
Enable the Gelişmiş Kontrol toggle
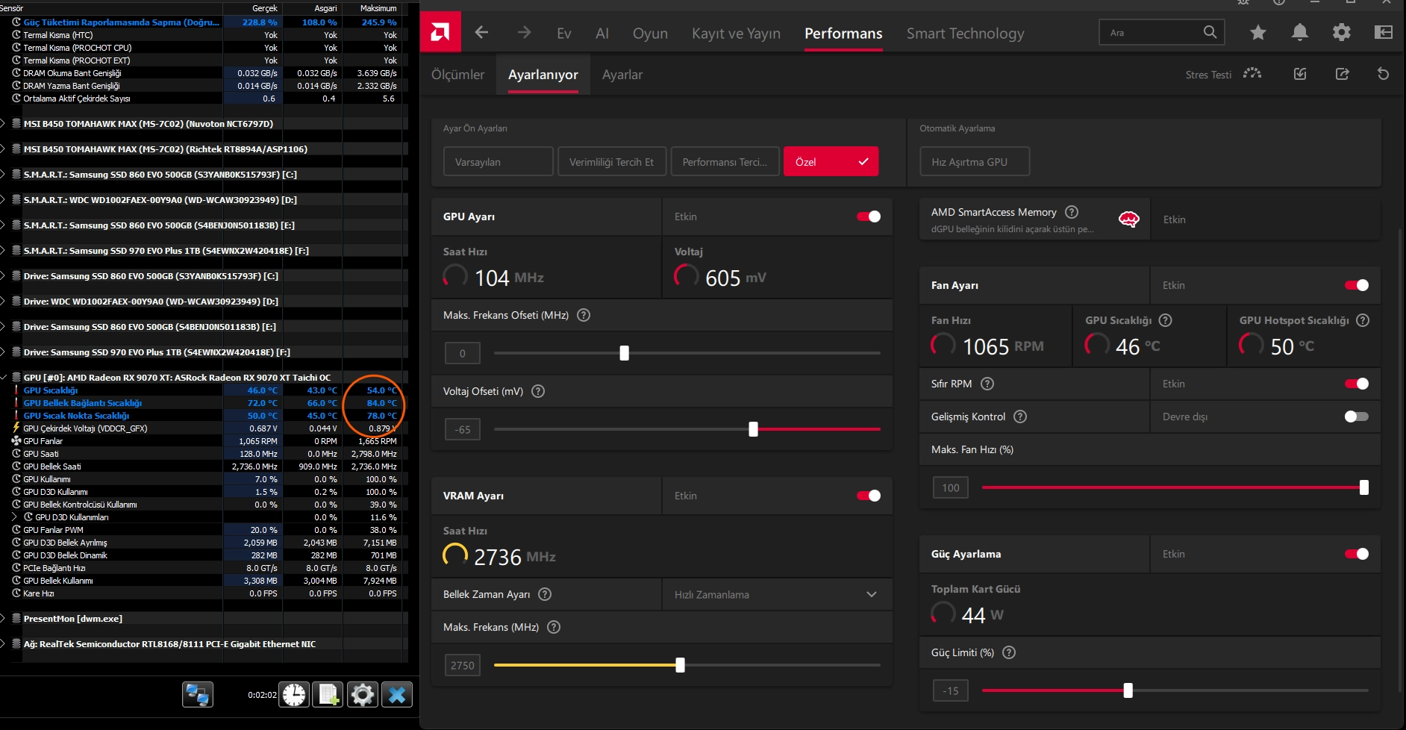(1357, 417)
